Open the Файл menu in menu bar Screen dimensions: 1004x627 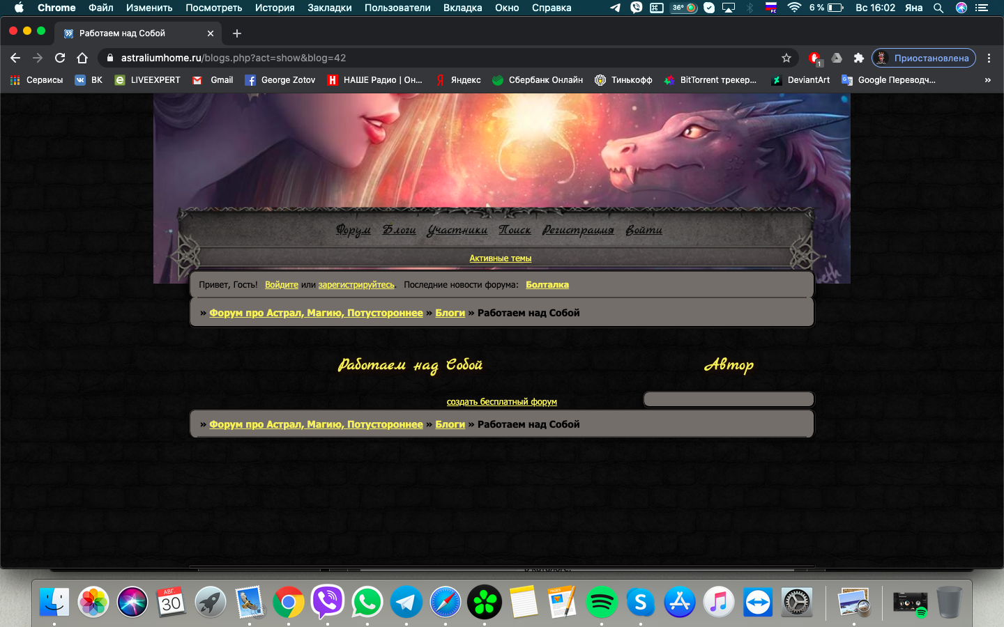pos(101,8)
